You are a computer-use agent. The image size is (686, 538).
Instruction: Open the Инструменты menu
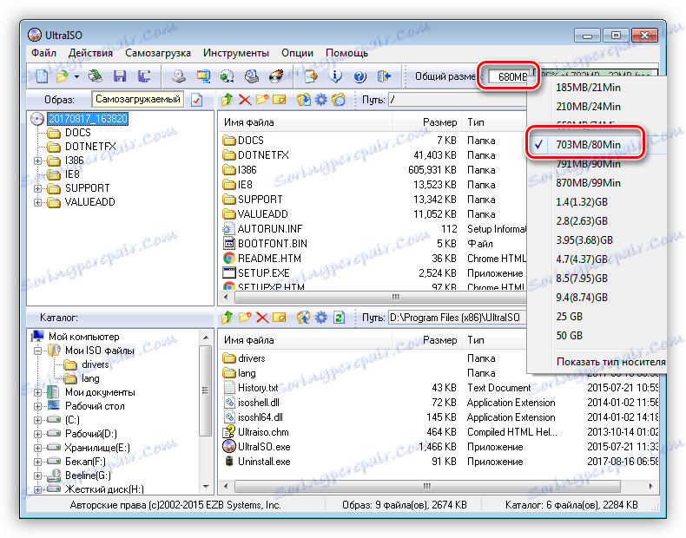coord(236,53)
